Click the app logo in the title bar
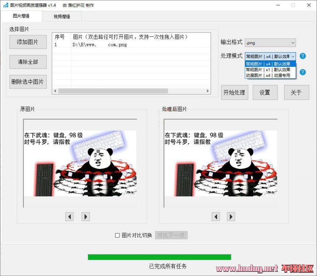This screenshot has height=276, width=317. point(6,5)
